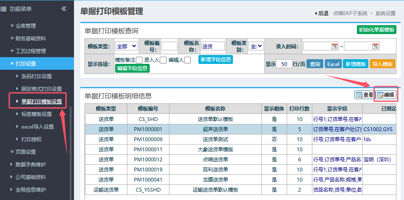Open the 模板类型 dropdown

tap(127, 46)
